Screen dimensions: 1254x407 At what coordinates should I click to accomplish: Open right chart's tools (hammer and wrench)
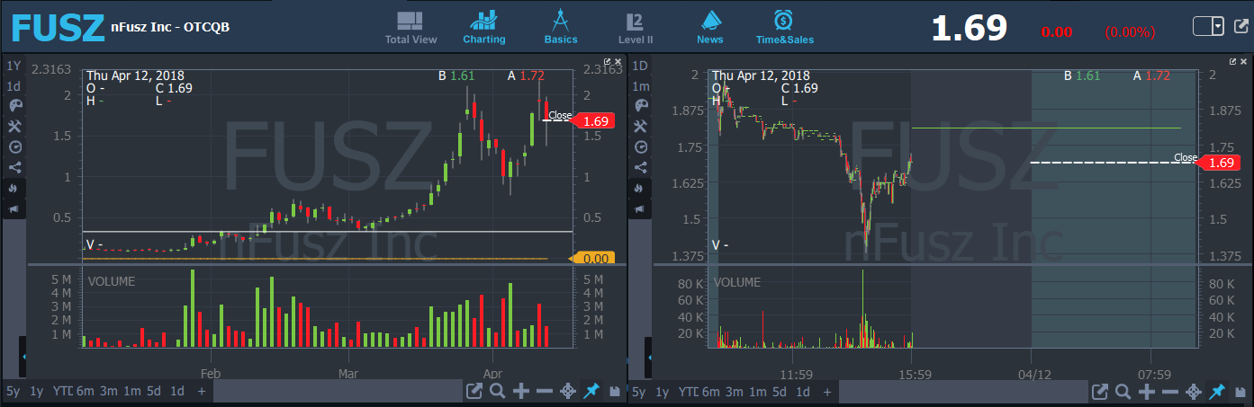click(x=641, y=127)
